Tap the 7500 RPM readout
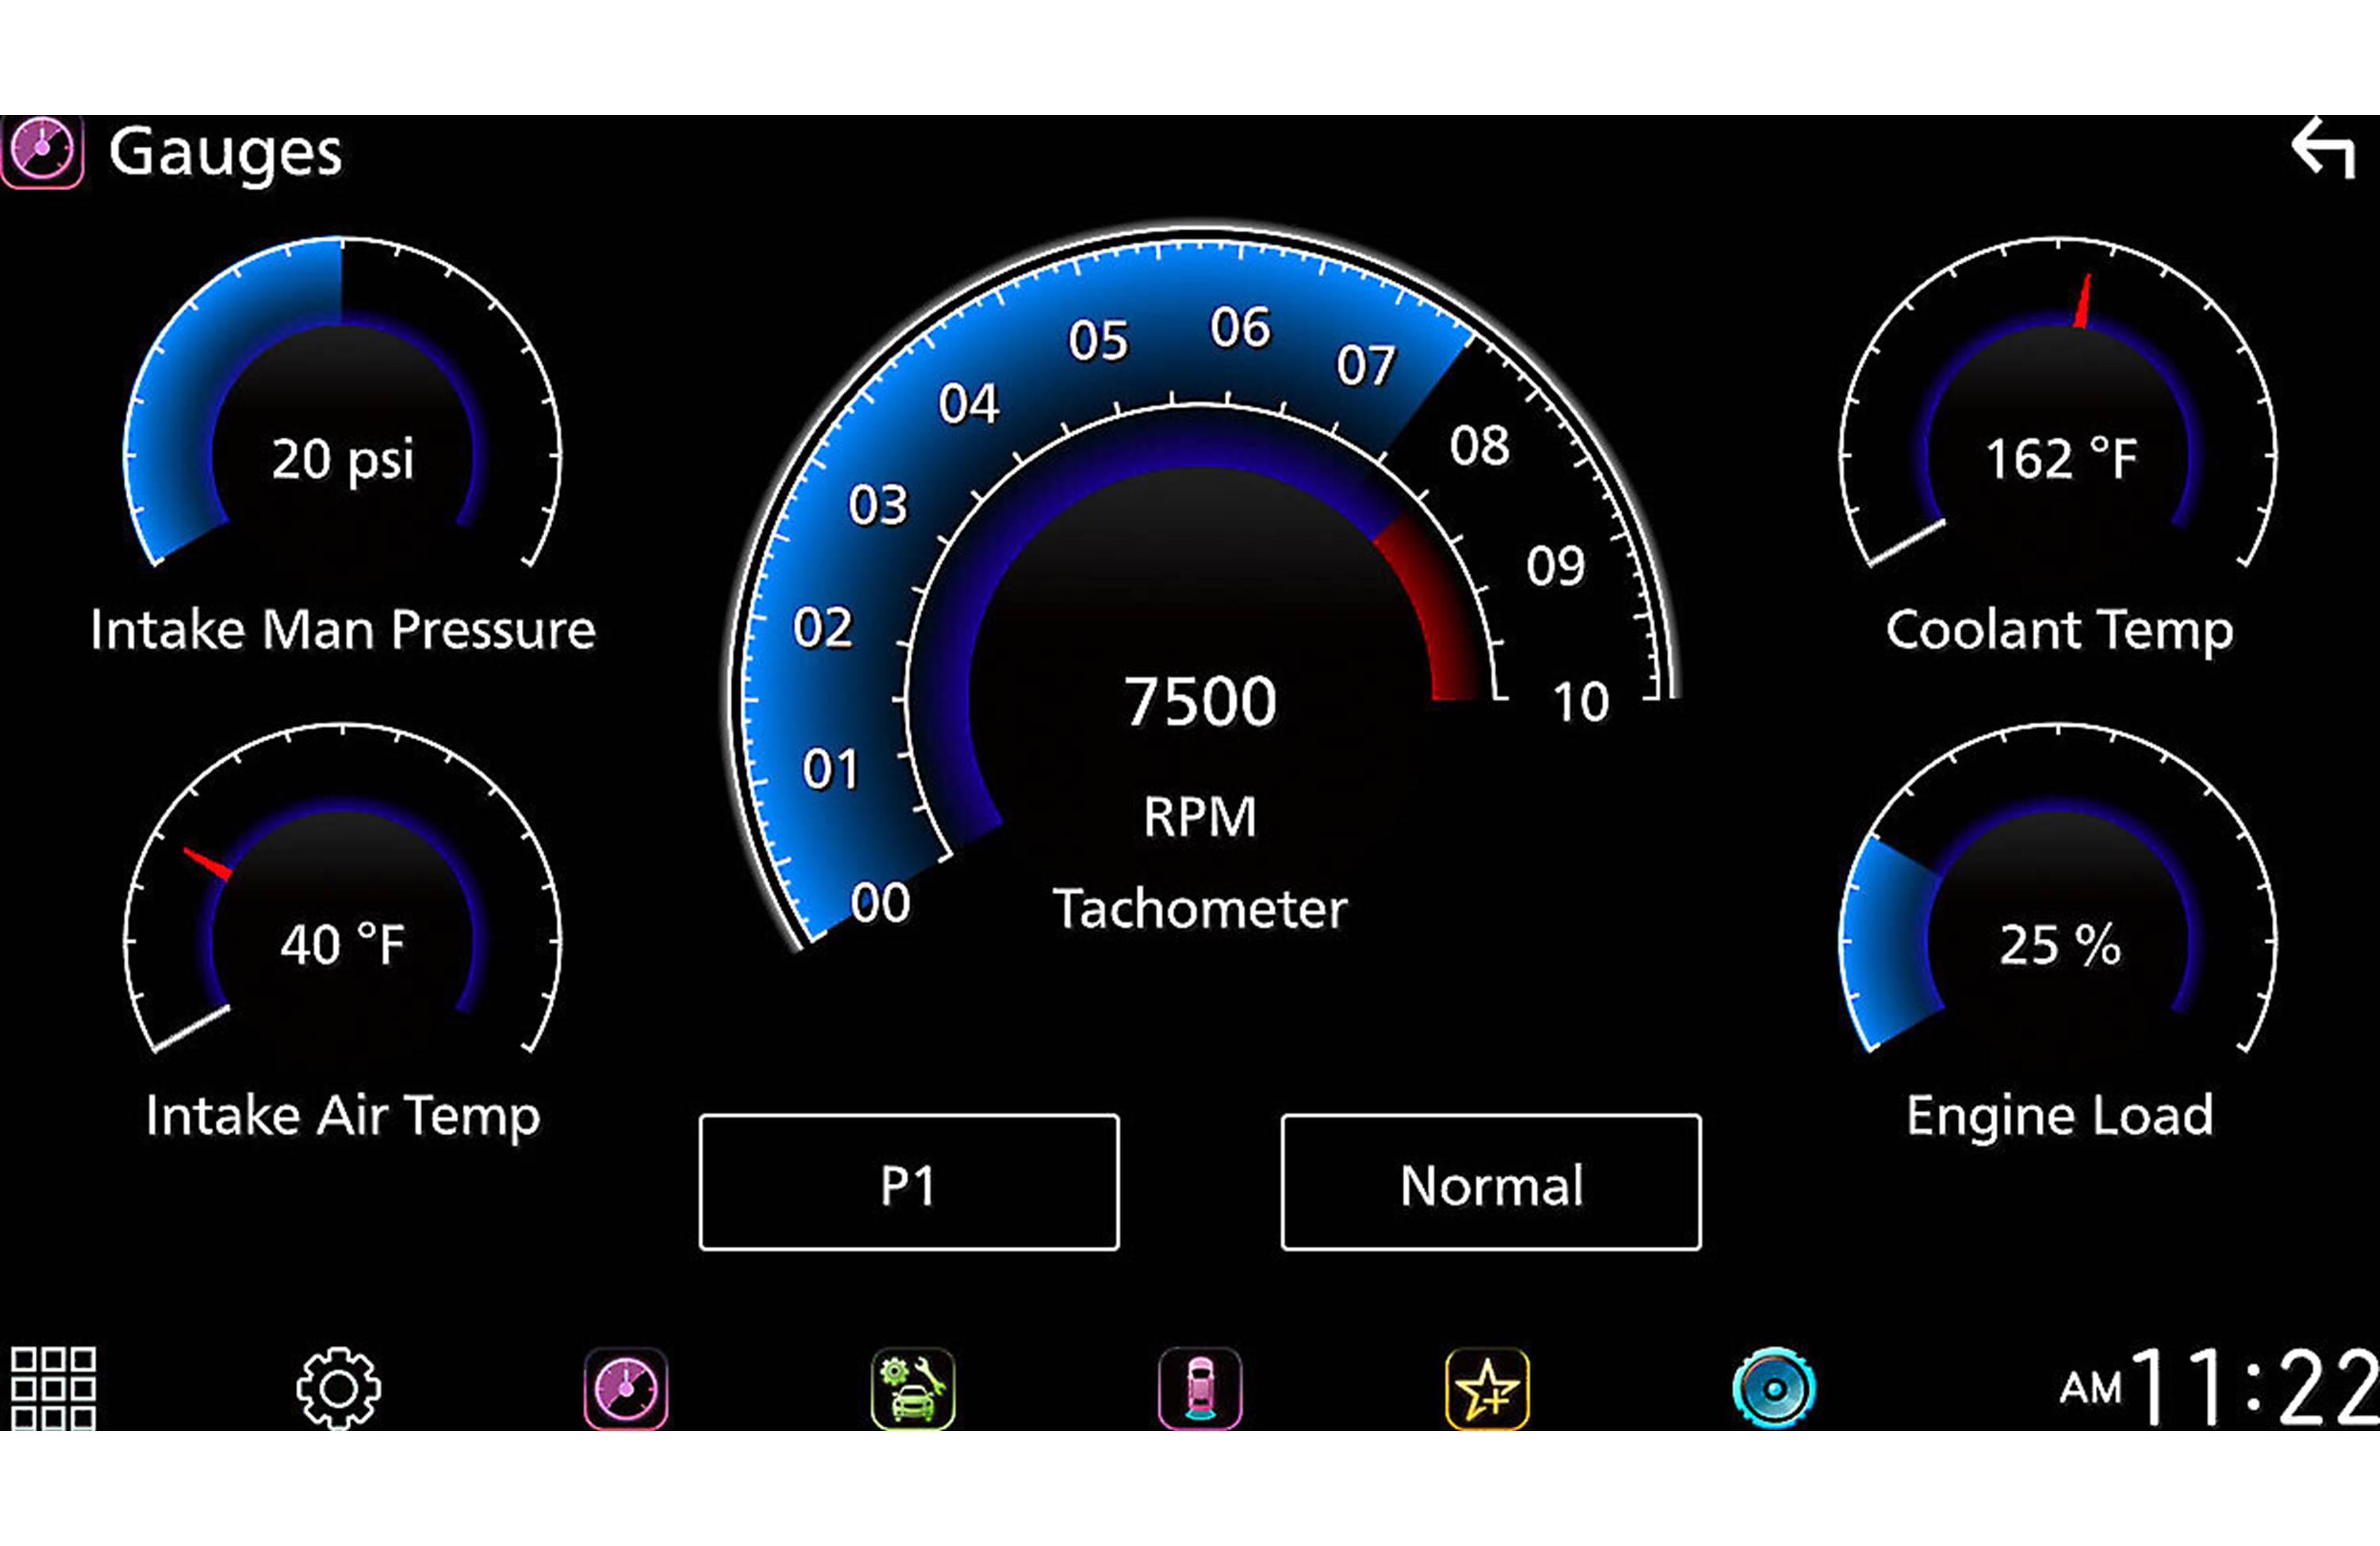Image resolution: width=2380 pixels, height=1546 pixels. click(1200, 701)
